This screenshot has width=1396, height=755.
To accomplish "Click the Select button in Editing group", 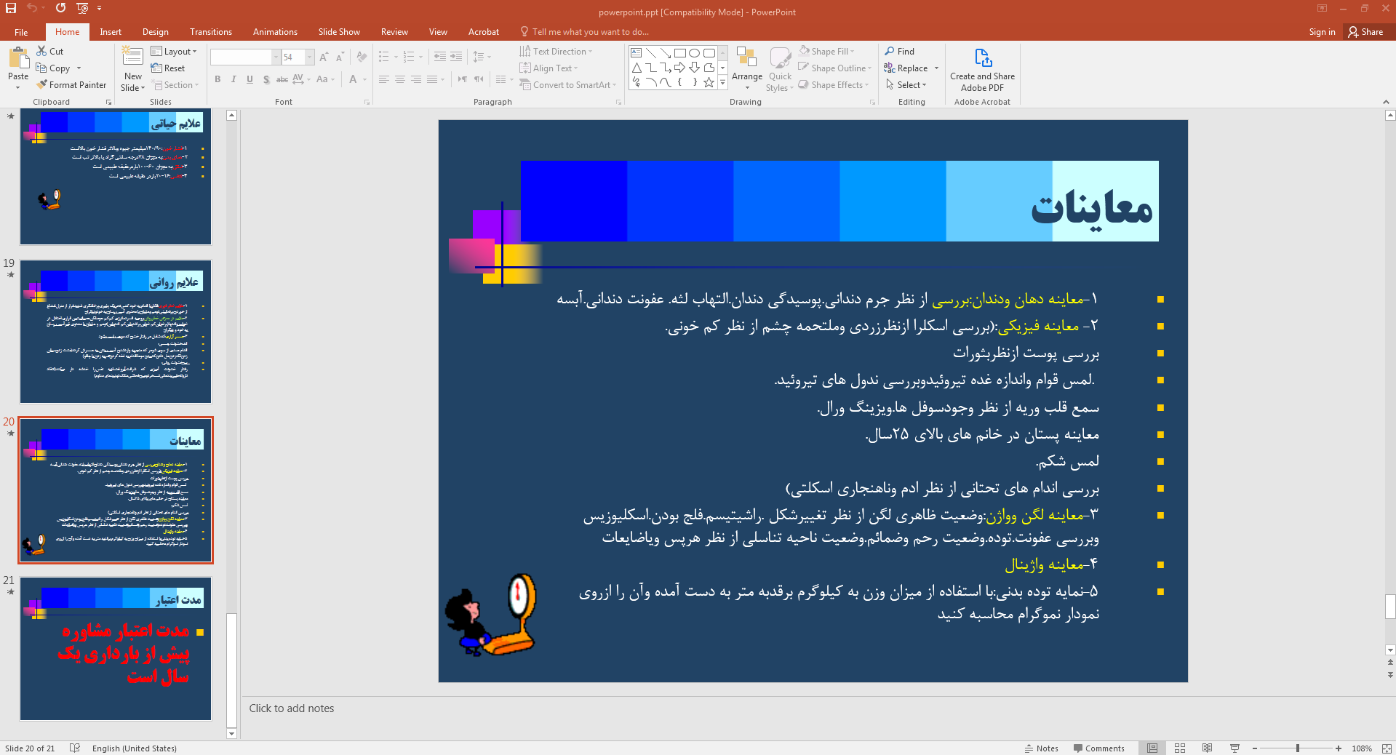I will click(x=906, y=84).
